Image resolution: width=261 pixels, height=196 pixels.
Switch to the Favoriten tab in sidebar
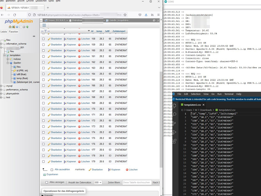pyautogui.click(x=14, y=32)
